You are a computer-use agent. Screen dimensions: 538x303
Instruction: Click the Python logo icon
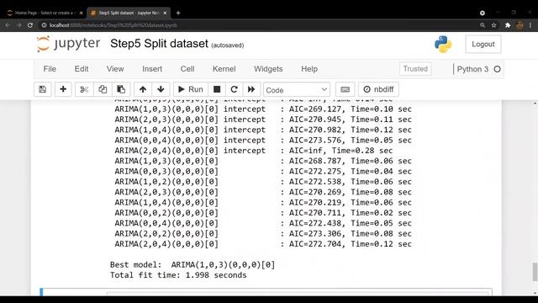(443, 45)
